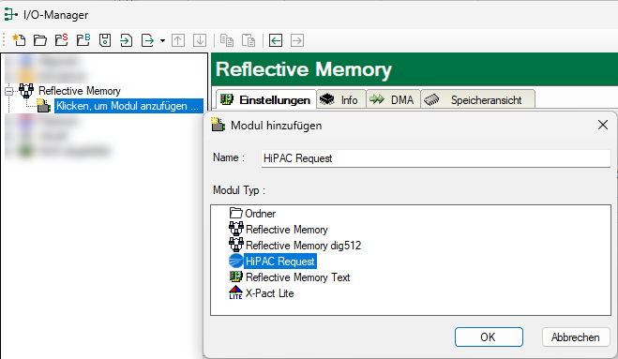The image size is (618, 359).
Task: Open the DMA tab
Action: (393, 100)
